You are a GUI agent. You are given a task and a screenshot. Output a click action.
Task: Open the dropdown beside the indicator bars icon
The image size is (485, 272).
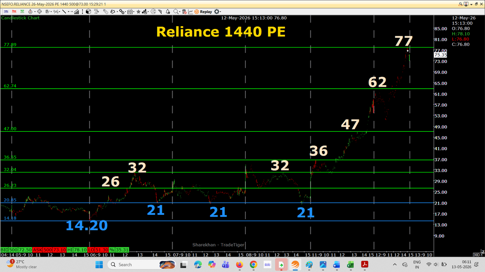[x=148, y=12]
